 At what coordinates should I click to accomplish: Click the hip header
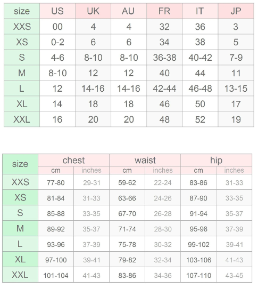pos(216,160)
